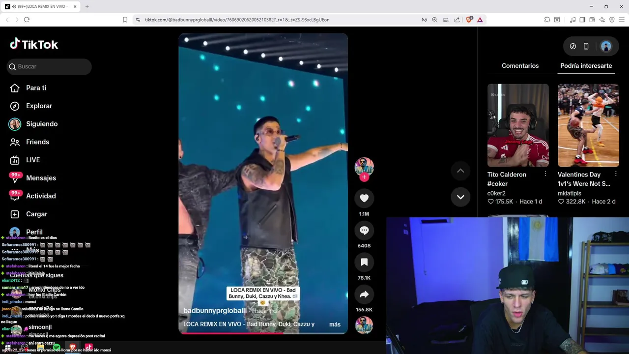The height and width of the screenshot is (354, 629).
Task: Click the round icon left of the phone icon
Action: click(573, 46)
